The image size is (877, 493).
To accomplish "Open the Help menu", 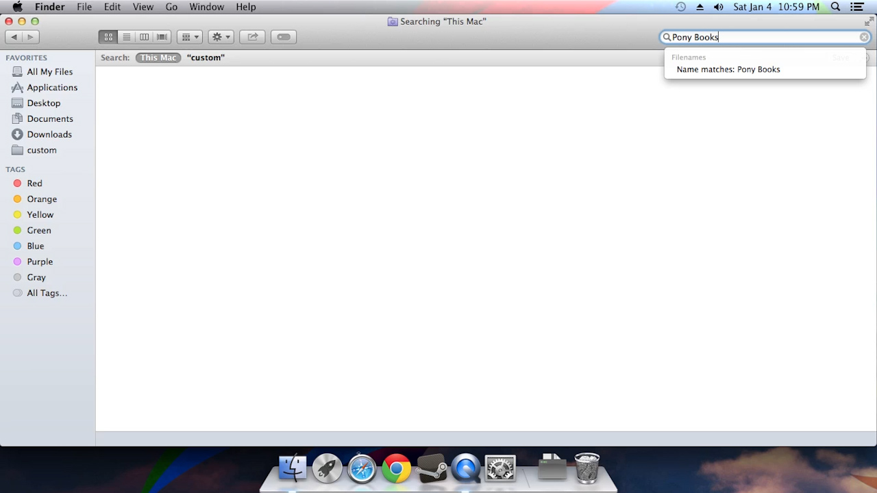I will point(245,7).
